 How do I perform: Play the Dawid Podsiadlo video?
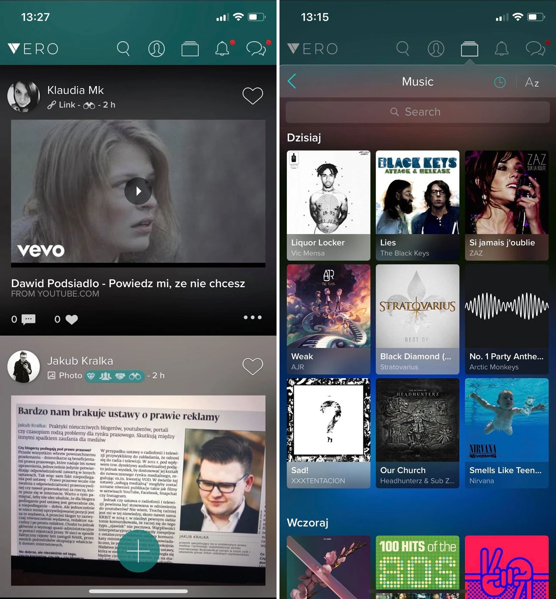(x=138, y=191)
